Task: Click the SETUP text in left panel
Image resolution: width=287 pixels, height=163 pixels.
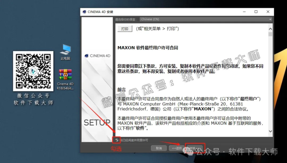Action: pos(97,123)
